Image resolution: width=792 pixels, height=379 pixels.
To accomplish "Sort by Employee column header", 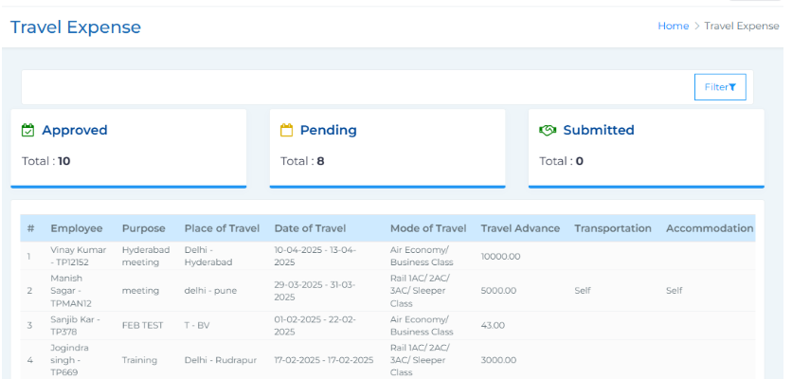I will (x=77, y=228).
